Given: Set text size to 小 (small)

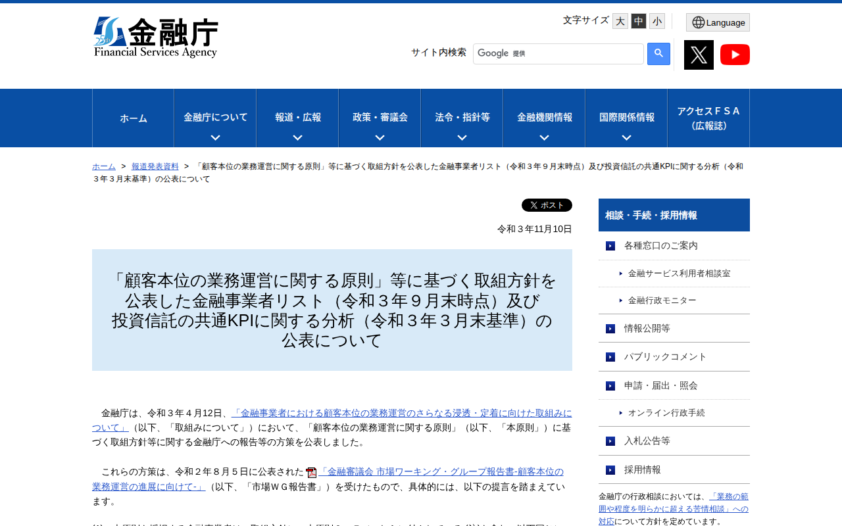Looking at the screenshot, I should click(x=657, y=21).
